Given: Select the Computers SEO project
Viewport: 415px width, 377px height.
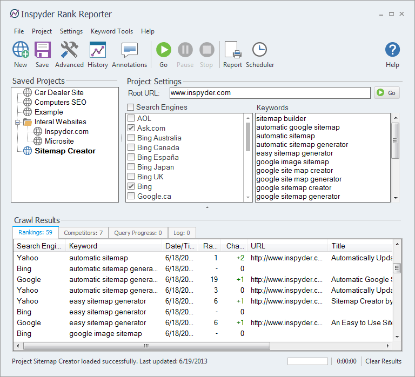Looking at the screenshot, I should point(61,103).
